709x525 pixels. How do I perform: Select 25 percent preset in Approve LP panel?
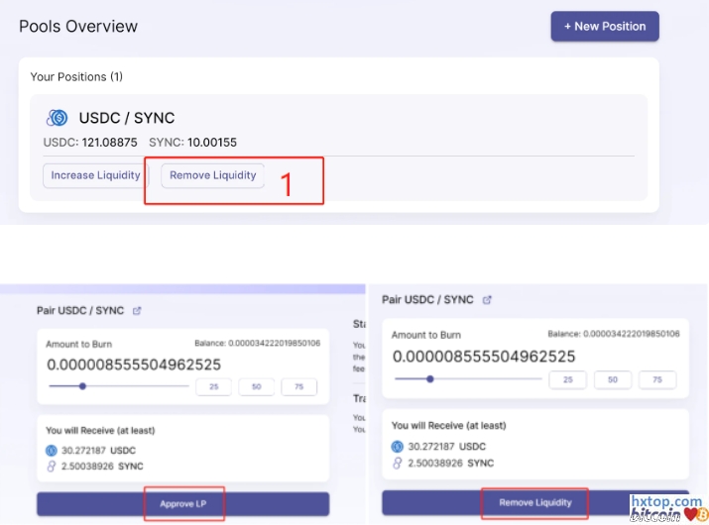213,386
